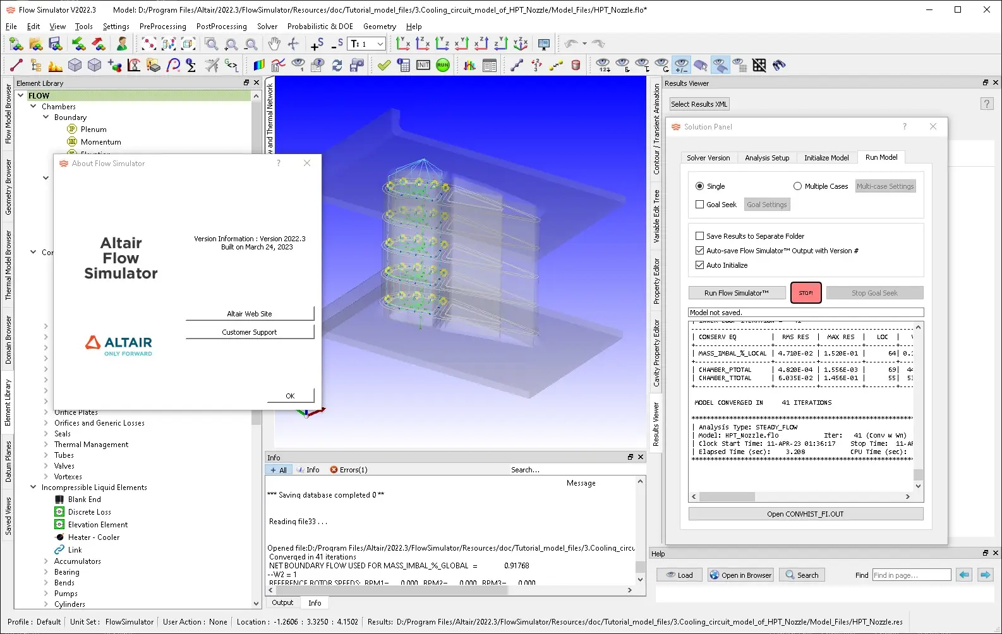The width and height of the screenshot is (1002, 634).
Task: Activate the pan hand tool
Action: tap(274, 44)
